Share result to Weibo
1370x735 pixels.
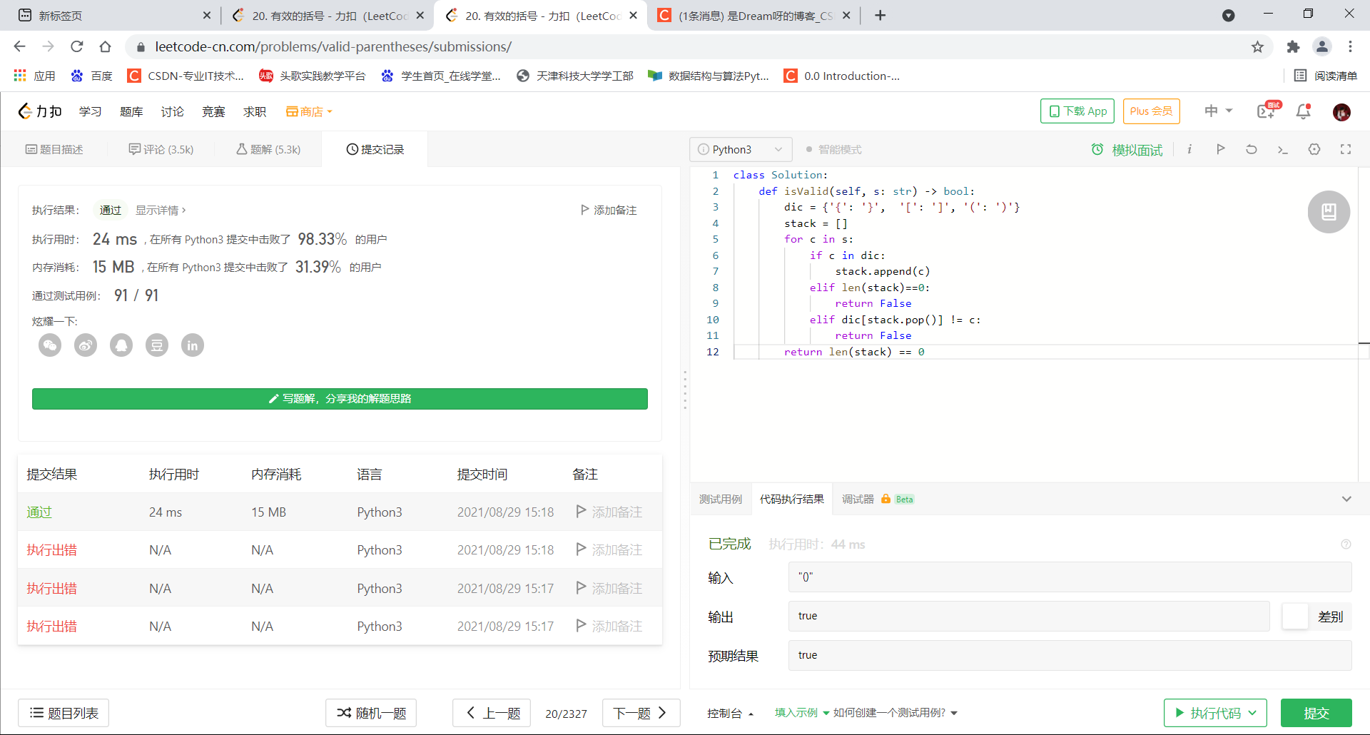(x=86, y=345)
